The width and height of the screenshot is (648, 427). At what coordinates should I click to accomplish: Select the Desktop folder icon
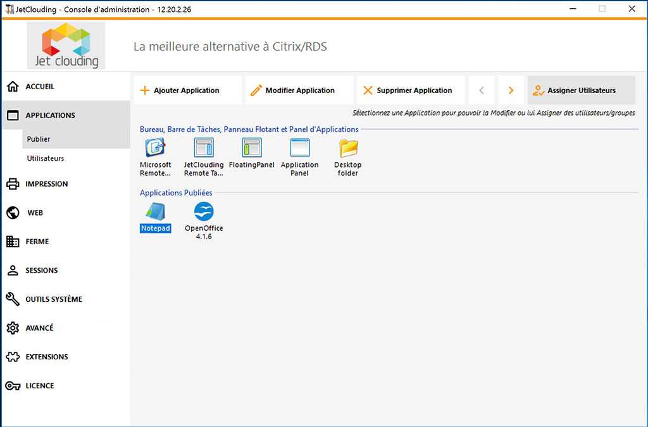(348, 148)
